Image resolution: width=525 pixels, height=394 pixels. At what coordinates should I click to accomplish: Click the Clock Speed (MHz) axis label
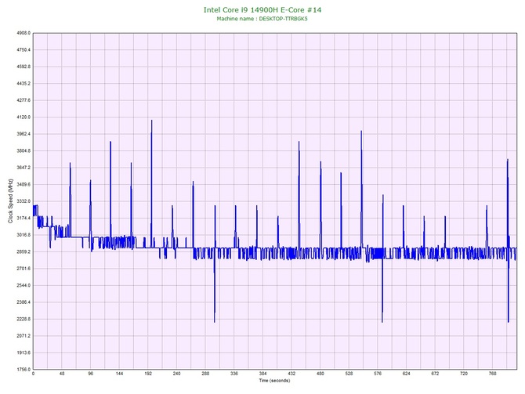click(10, 201)
